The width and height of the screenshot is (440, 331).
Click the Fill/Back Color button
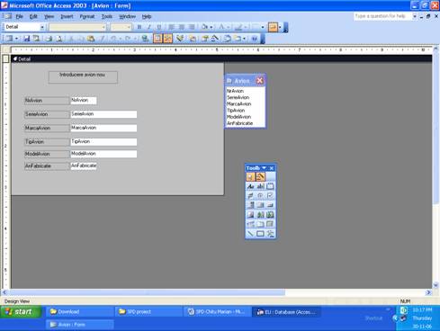click(x=205, y=27)
